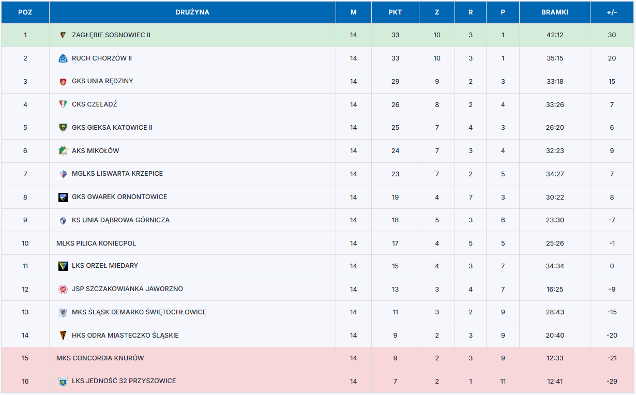The image size is (636, 395).
Task: Click the Szczakowianka Jaworzno club crest
Action: pyautogui.click(x=63, y=290)
